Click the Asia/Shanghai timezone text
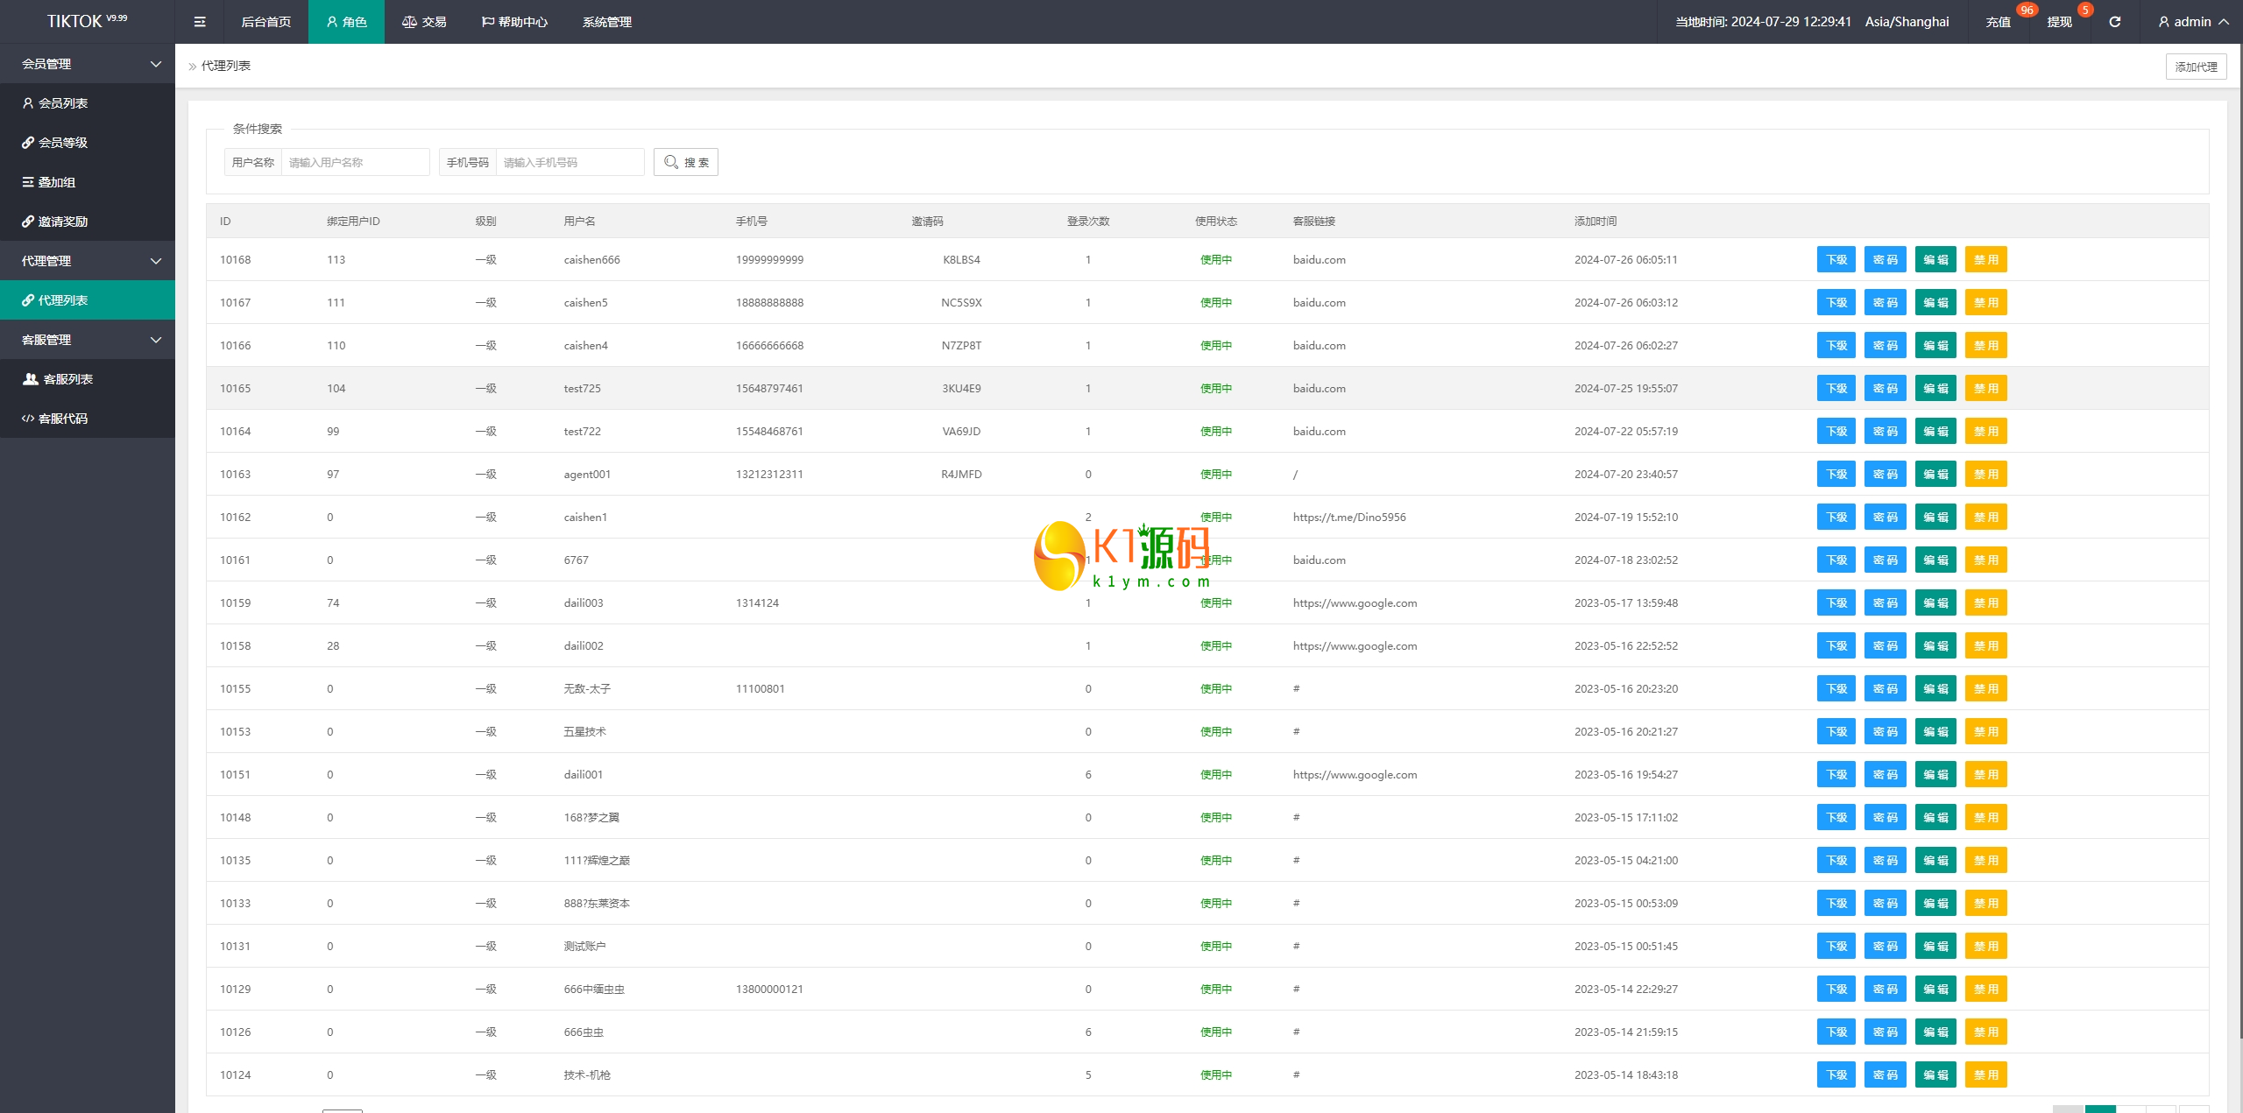This screenshot has height=1113, width=2243. [1907, 22]
